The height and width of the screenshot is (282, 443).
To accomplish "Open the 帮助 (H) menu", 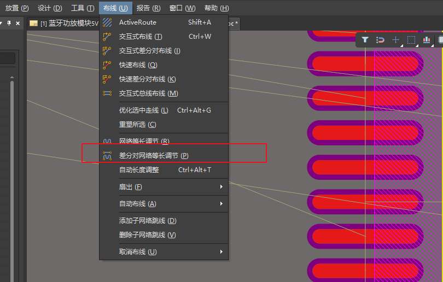I will pos(217,8).
